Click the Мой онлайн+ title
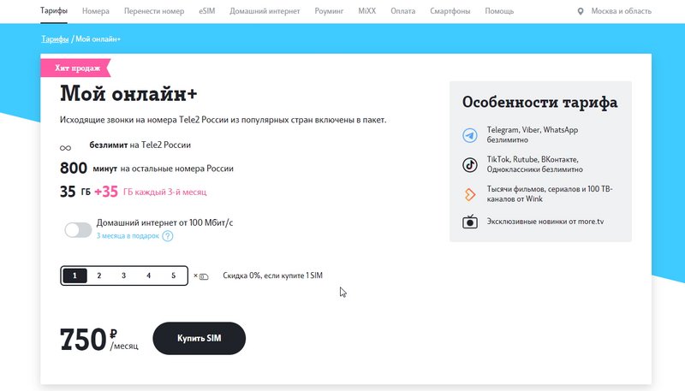 pyautogui.click(x=128, y=93)
